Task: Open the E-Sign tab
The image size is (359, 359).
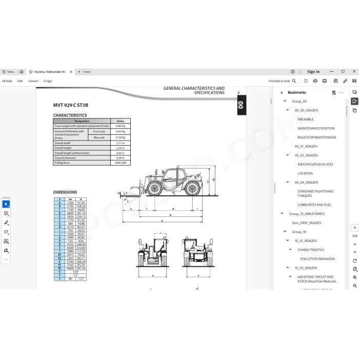Action: [x=48, y=81]
